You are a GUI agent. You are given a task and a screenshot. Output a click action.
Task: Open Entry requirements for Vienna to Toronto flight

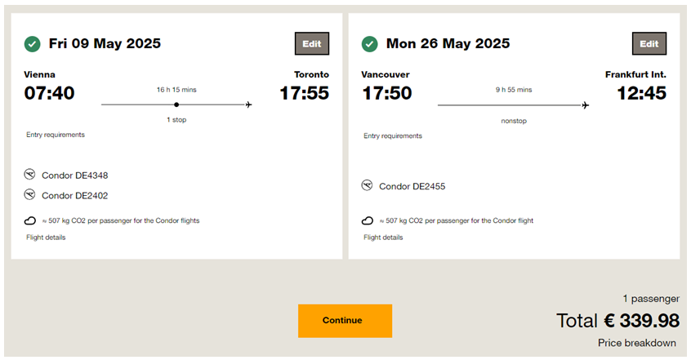click(x=56, y=135)
